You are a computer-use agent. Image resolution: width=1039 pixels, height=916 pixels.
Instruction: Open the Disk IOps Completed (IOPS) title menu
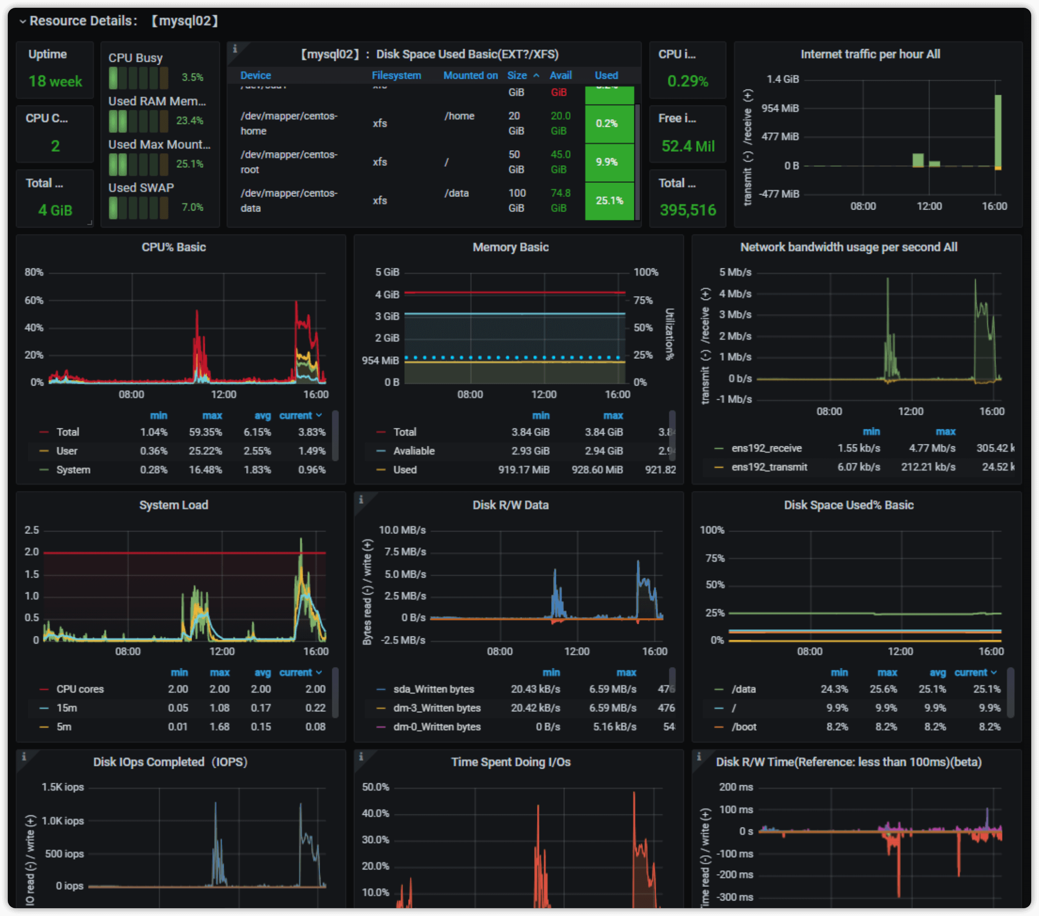[x=170, y=762]
